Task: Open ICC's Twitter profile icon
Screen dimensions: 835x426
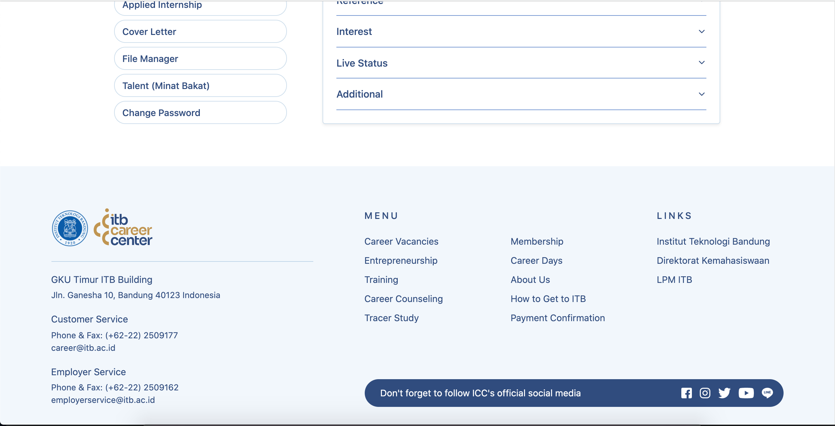Action: coord(724,393)
